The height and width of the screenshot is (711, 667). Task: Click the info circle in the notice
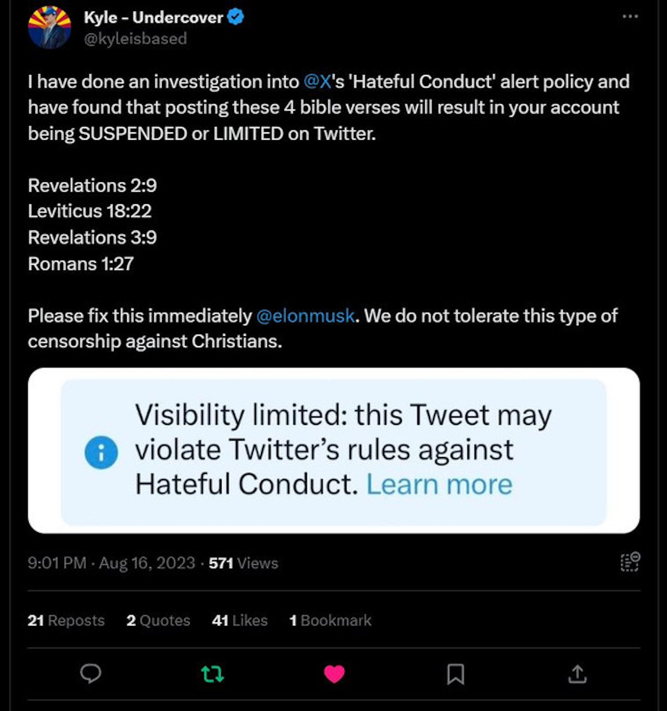point(101,452)
